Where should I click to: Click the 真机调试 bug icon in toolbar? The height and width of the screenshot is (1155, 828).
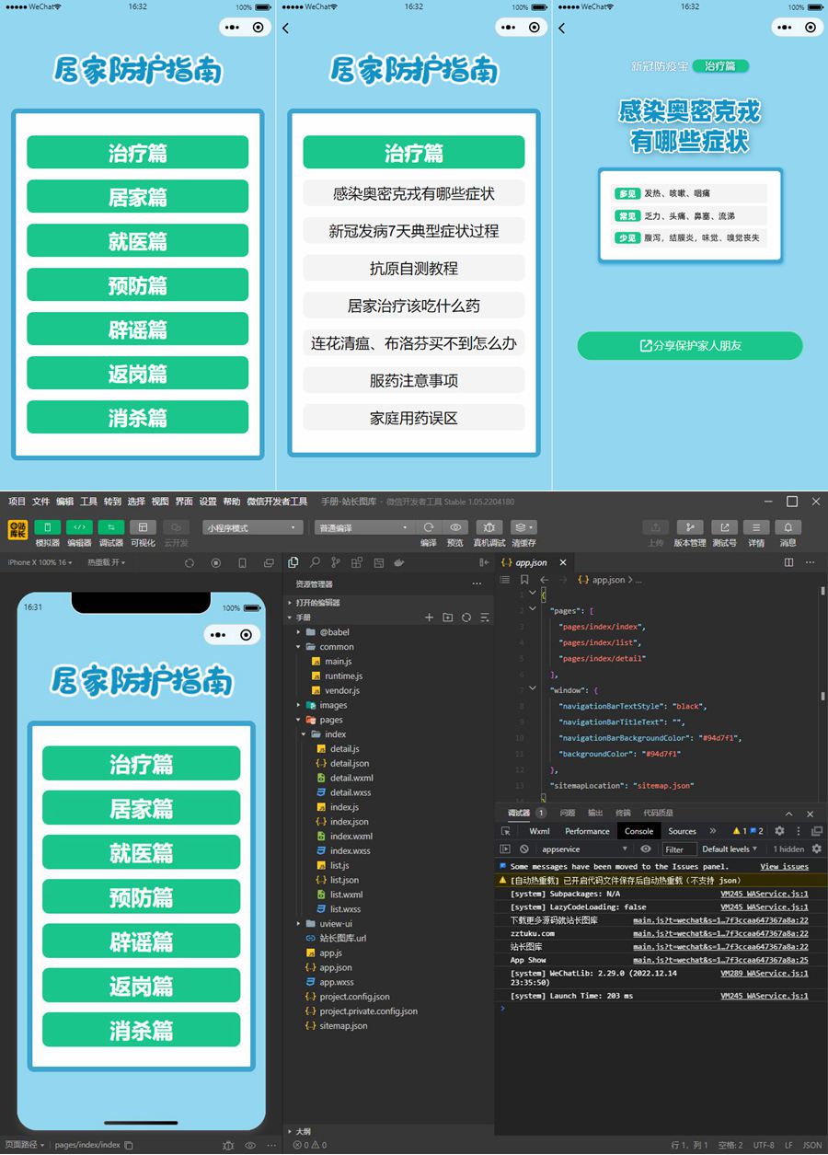pos(488,527)
